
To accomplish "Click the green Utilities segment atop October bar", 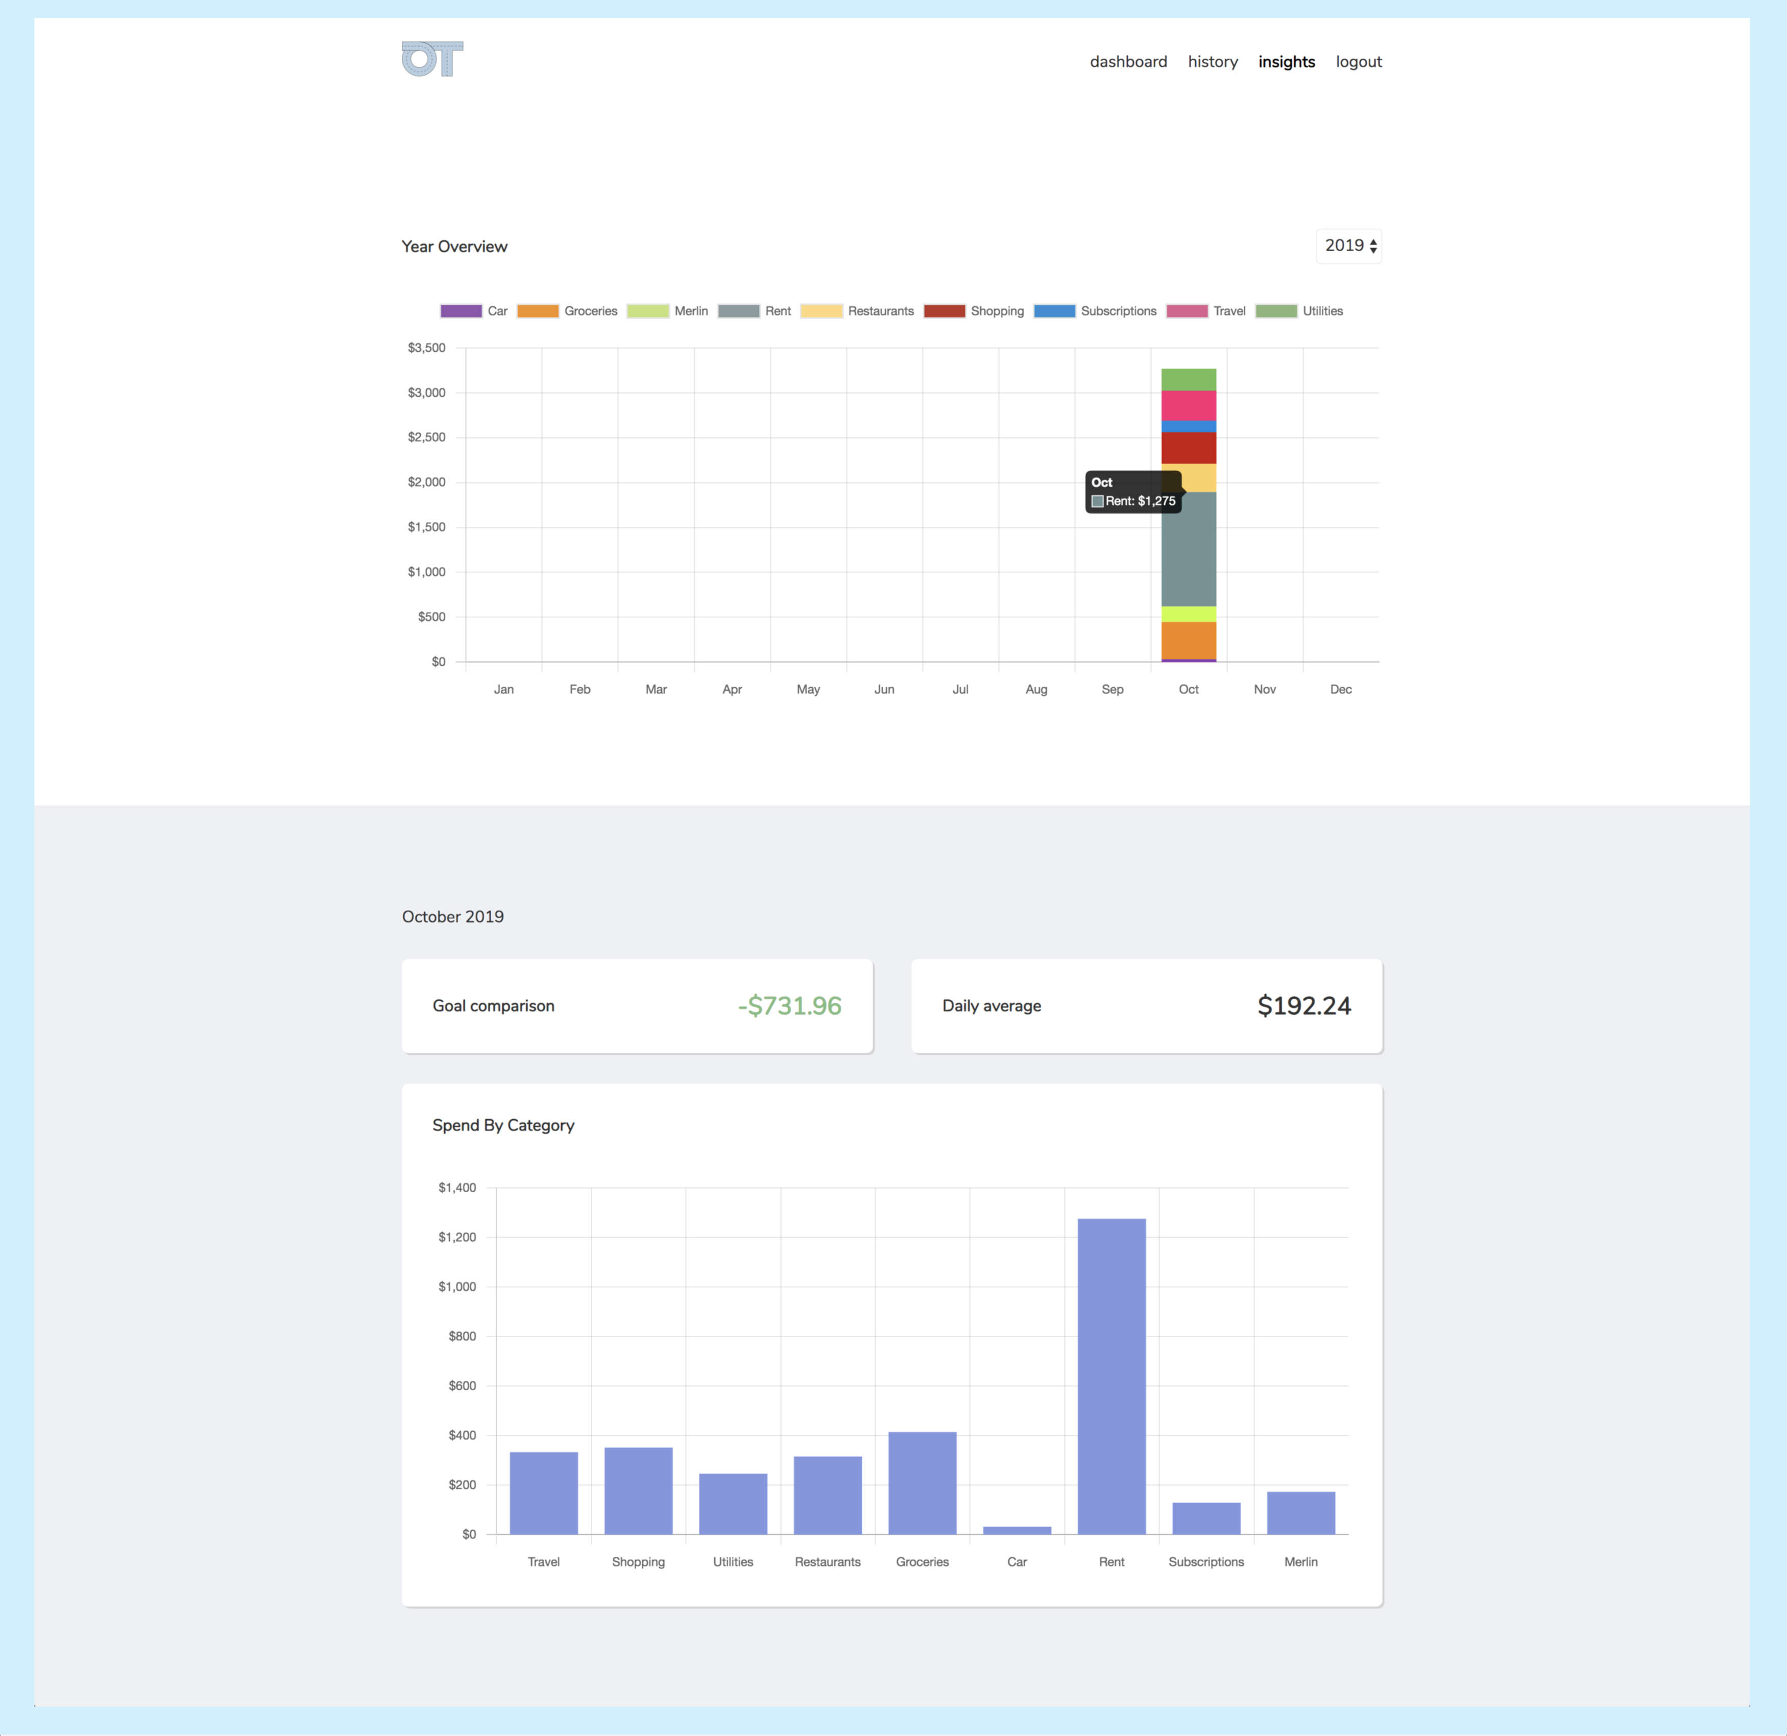I will 1188,379.
